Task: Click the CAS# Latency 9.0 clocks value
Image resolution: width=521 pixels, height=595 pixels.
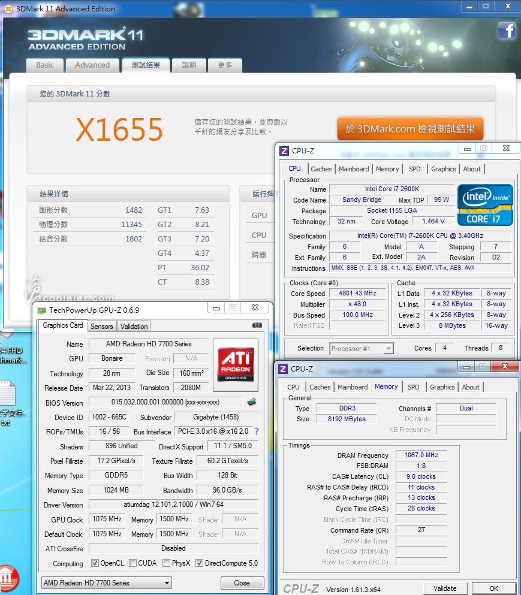Action: click(421, 476)
